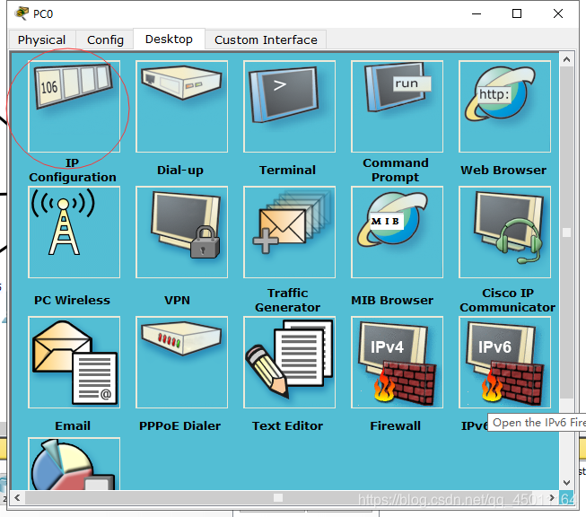Open the IPv6 Firewall app
Viewport: 586px width, 517px height.
pyautogui.click(x=504, y=363)
